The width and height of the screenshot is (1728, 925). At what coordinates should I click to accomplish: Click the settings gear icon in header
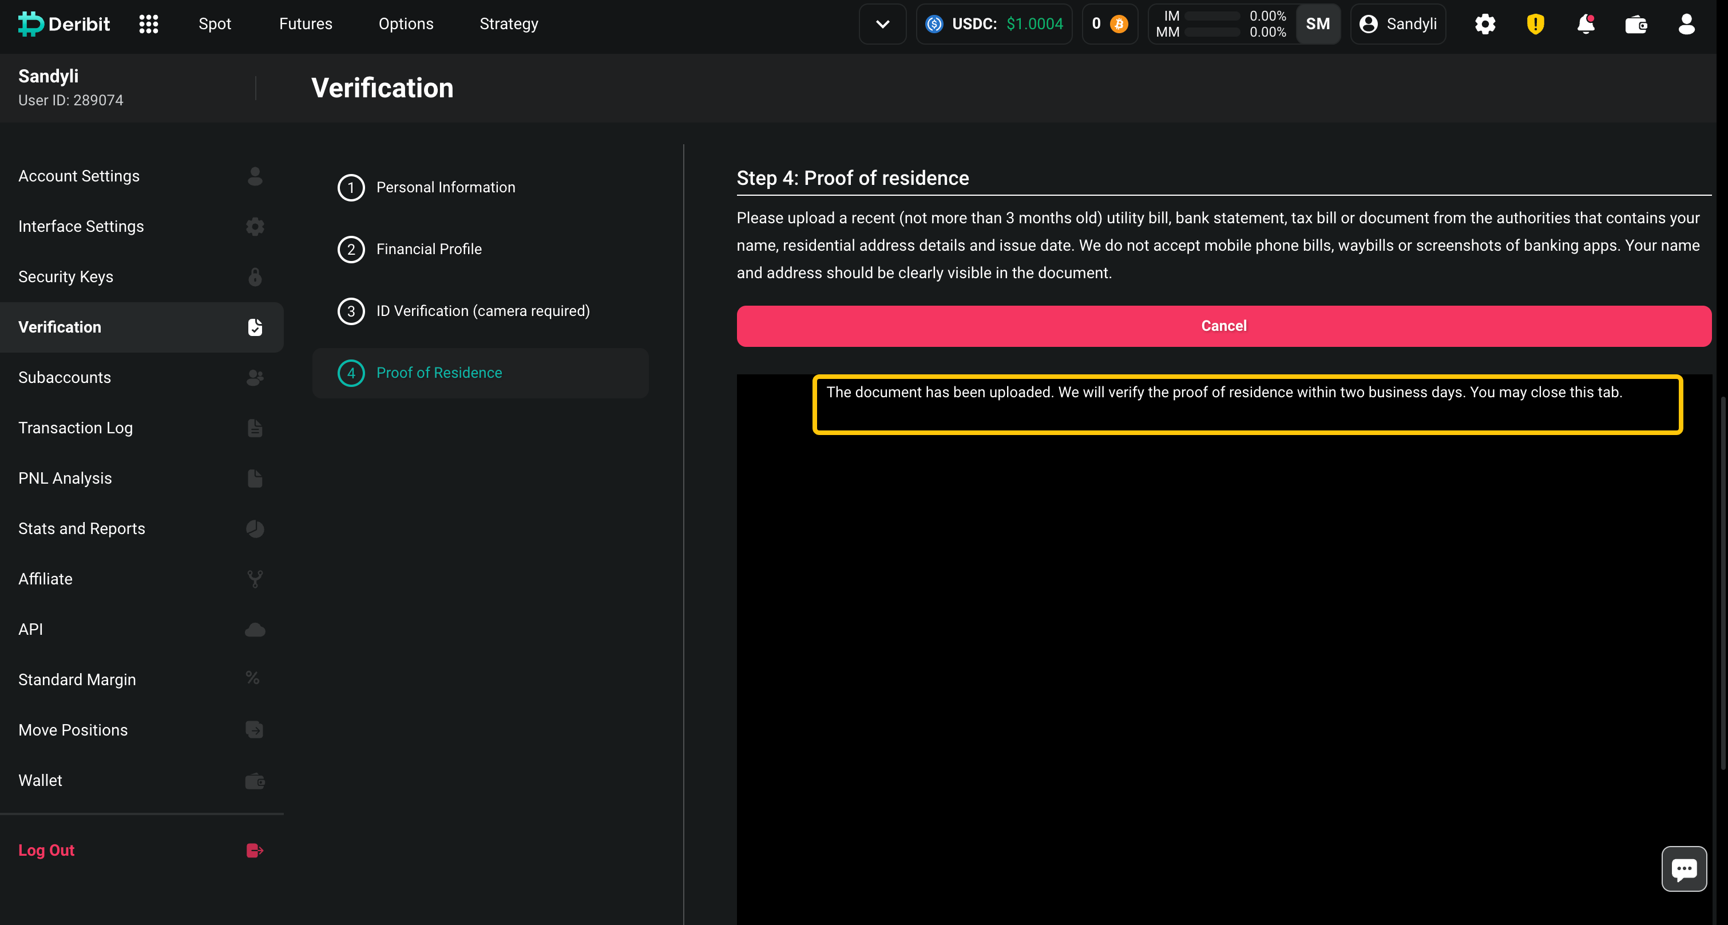[x=1484, y=24]
